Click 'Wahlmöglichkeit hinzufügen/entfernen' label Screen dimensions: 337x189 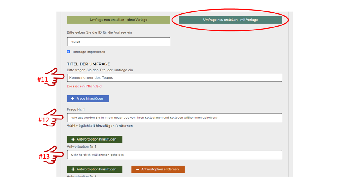(100, 126)
